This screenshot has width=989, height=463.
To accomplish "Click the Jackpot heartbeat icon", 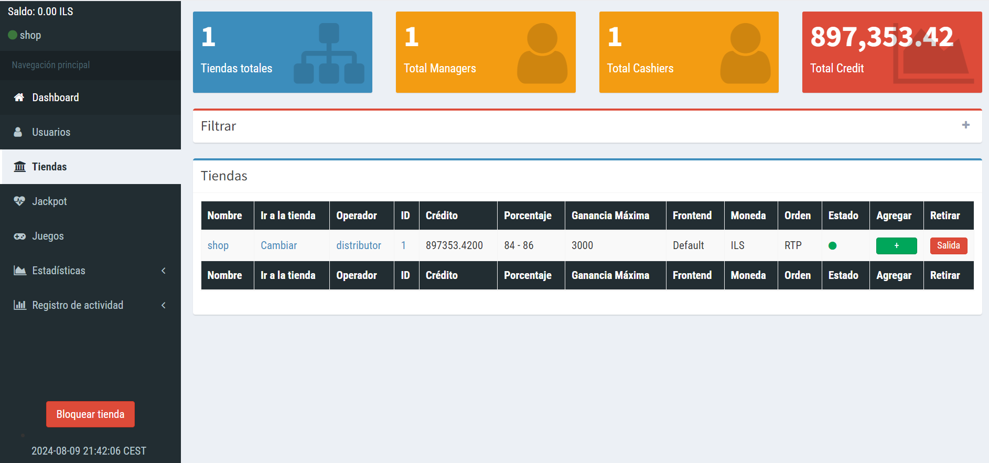I will click(x=19, y=201).
